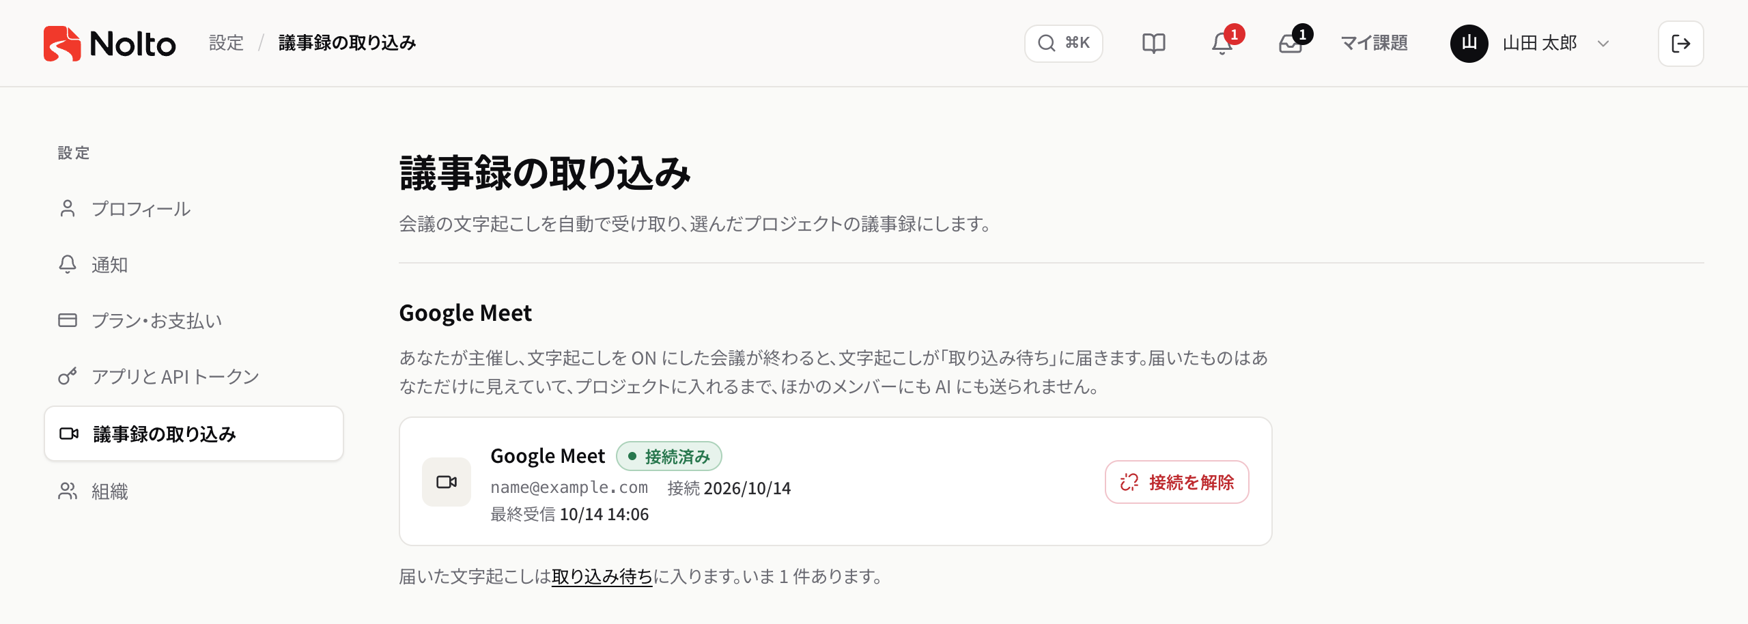Click the video camera icon in Google Meet card
1748x624 pixels.
coord(447,482)
